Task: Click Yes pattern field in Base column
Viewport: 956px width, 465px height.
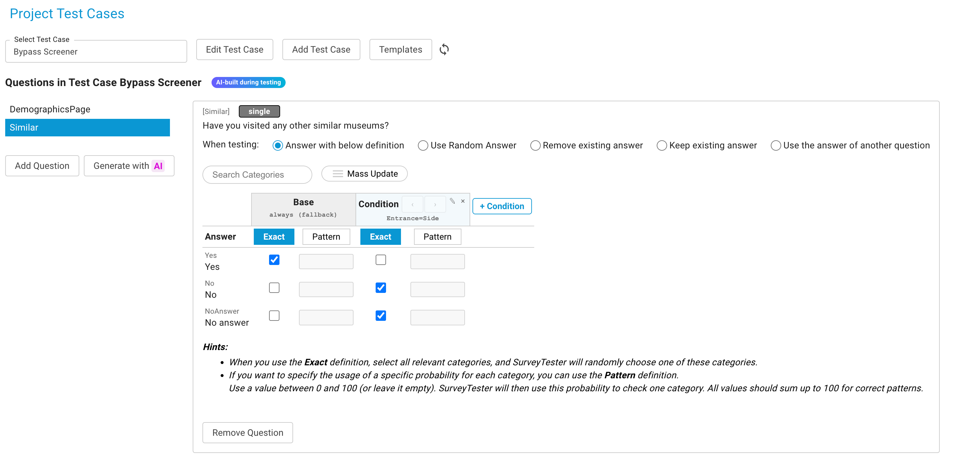Action: [326, 261]
